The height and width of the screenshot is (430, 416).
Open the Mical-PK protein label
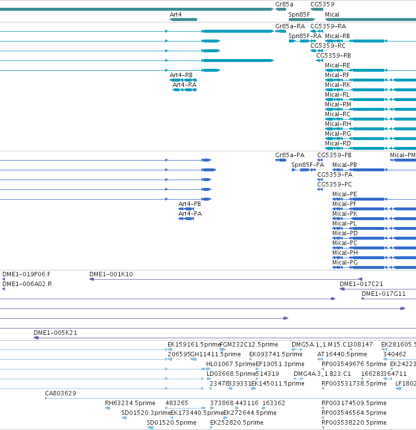point(345,214)
